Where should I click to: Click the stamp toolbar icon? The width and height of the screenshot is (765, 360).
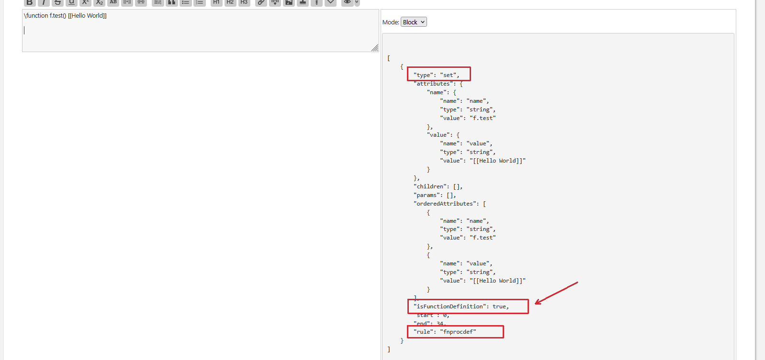click(303, 2)
